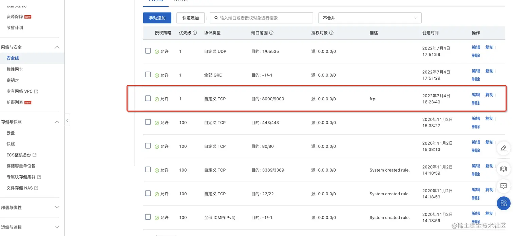Expand the 运维与监控 section
The image size is (513, 236).
pyautogui.click(x=57, y=227)
